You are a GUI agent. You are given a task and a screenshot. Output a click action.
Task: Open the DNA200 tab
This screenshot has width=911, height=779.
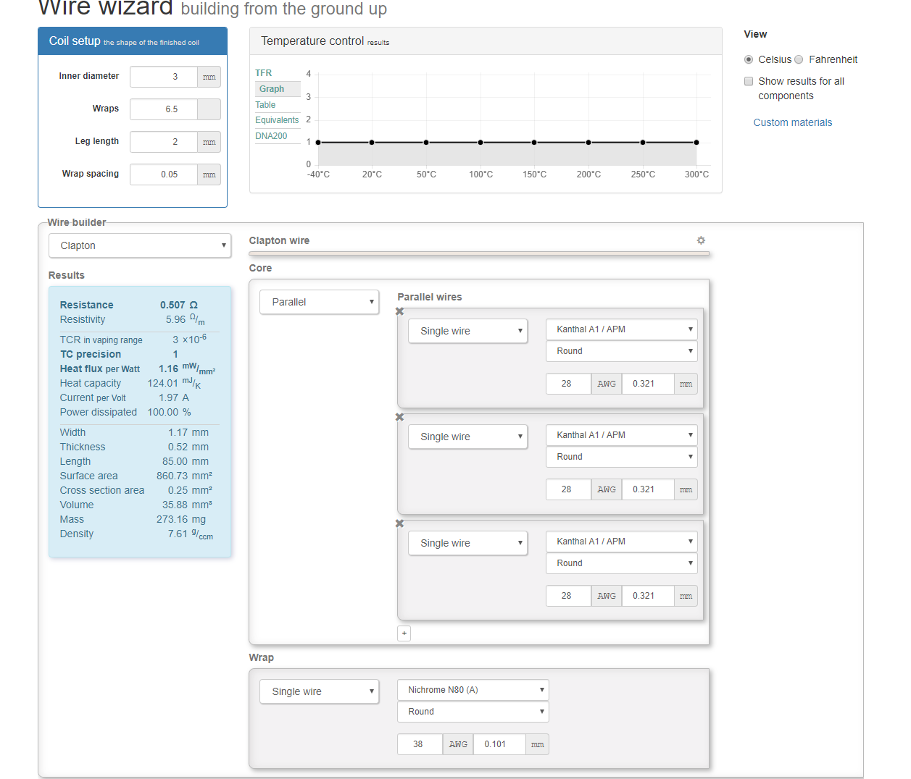pyautogui.click(x=271, y=136)
